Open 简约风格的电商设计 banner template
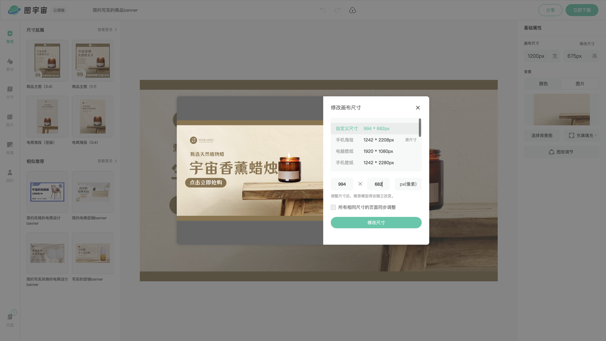The width and height of the screenshot is (606, 341). point(47,192)
